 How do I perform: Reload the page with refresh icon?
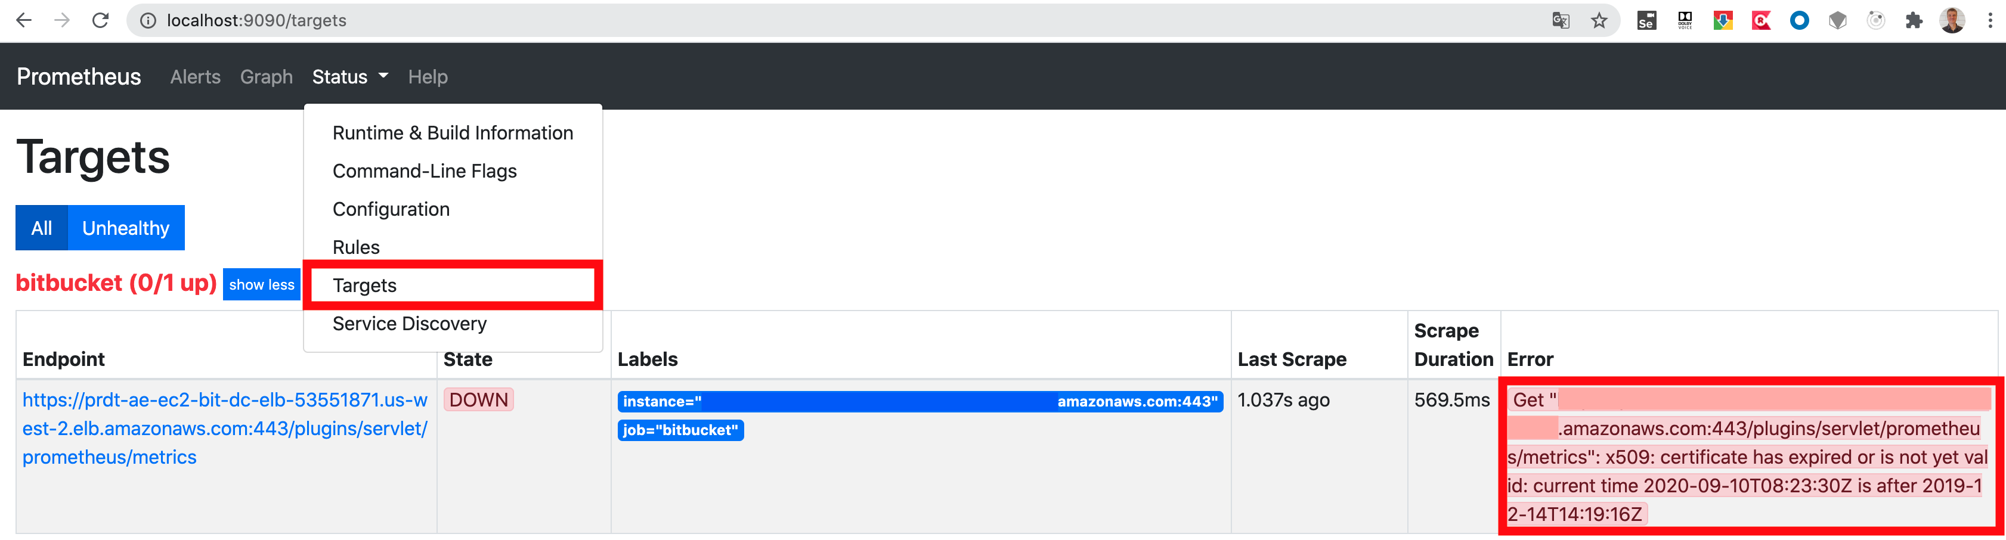point(100,20)
